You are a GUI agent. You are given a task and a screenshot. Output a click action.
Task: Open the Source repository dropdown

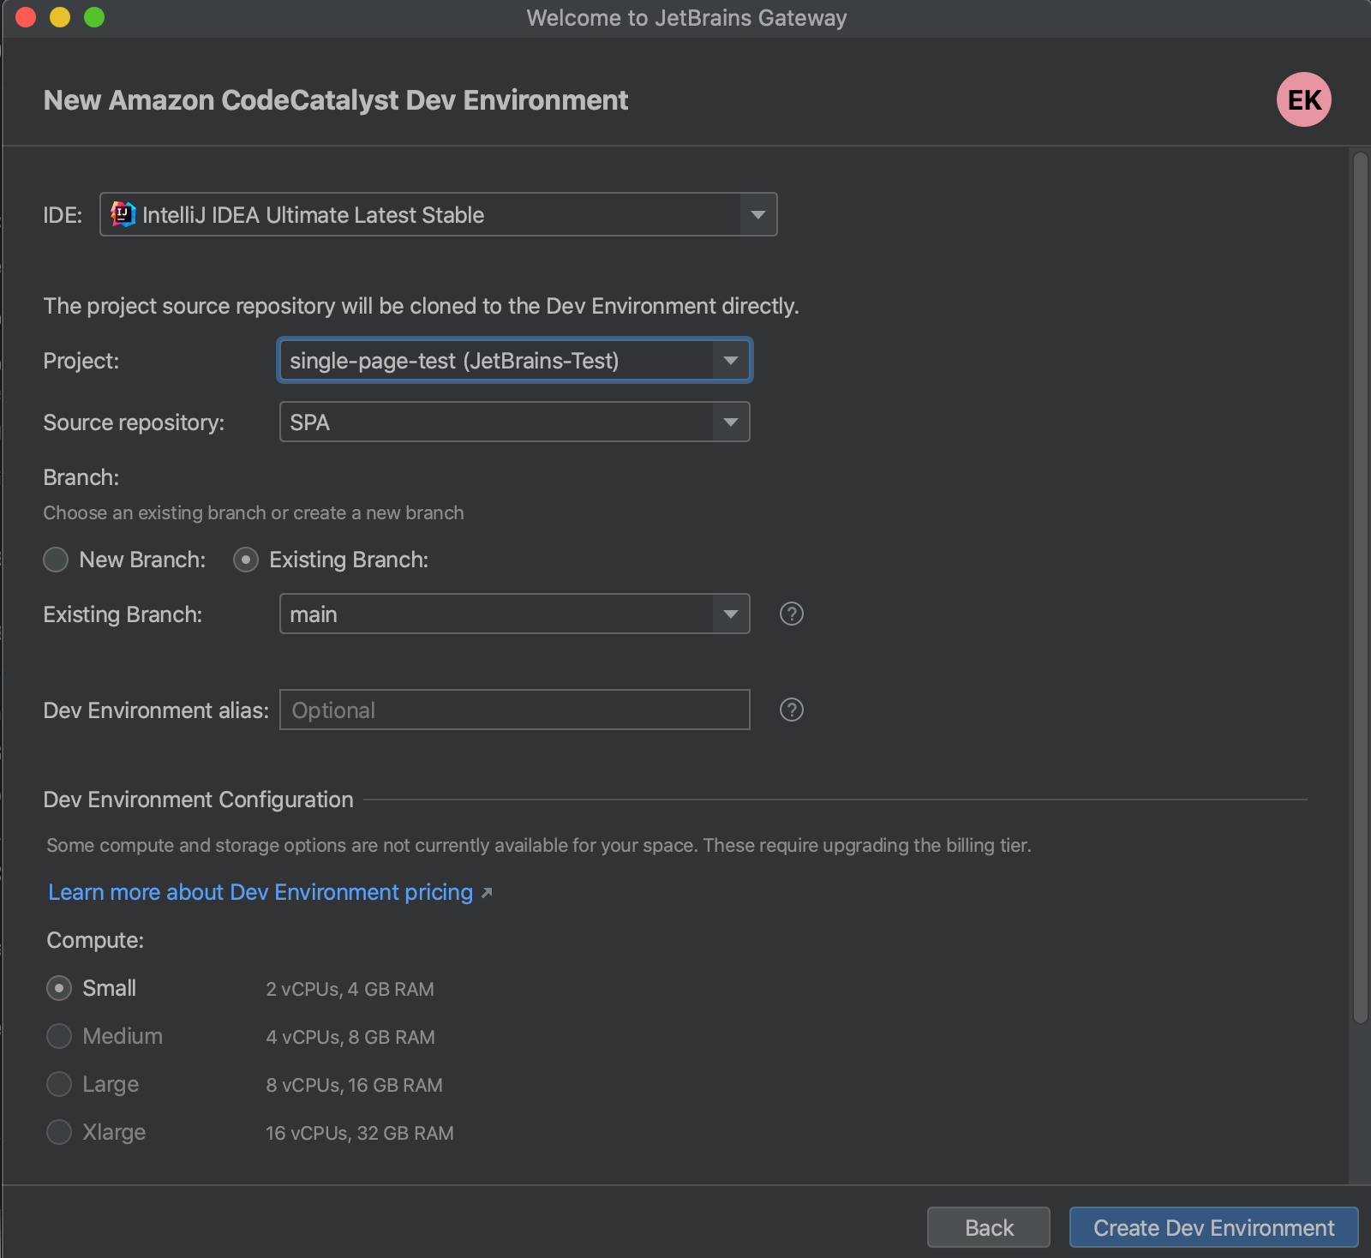(x=730, y=422)
